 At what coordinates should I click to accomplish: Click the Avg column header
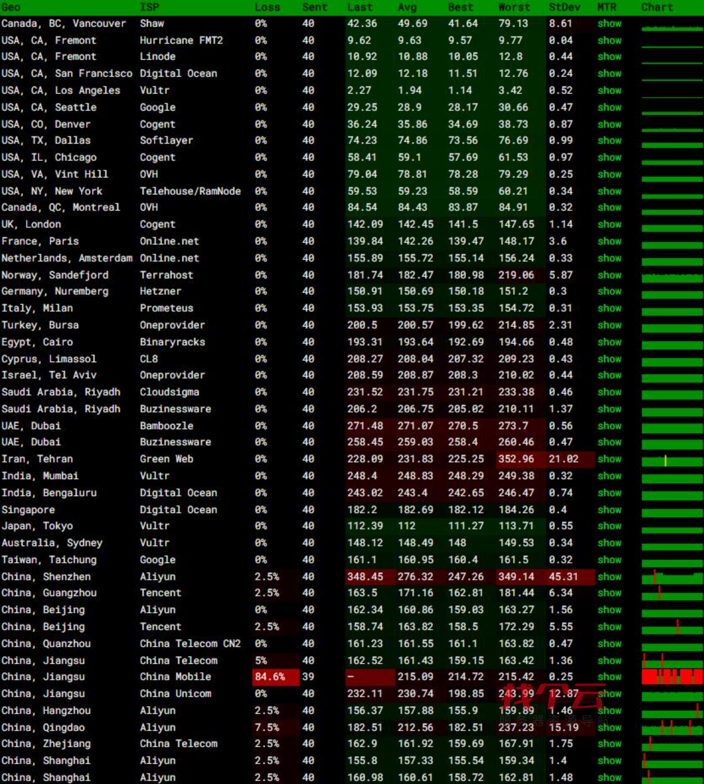407,7
